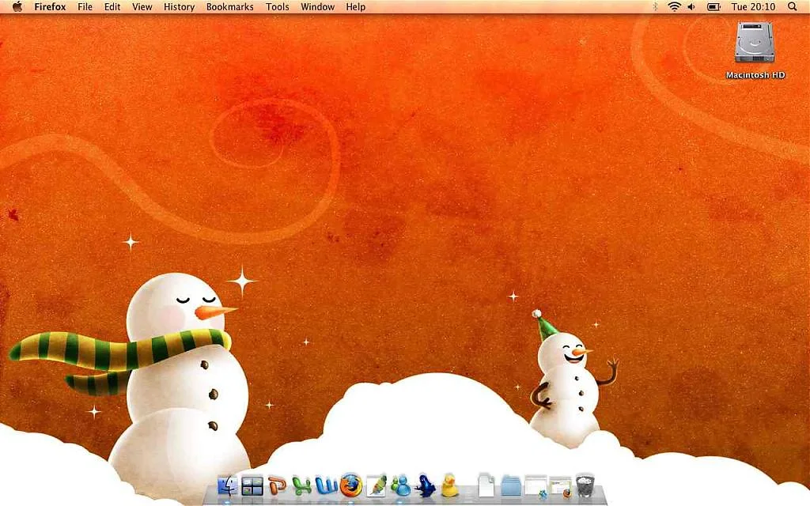
Task: Click the clock showing Tue 20:10
Action: click(753, 7)
